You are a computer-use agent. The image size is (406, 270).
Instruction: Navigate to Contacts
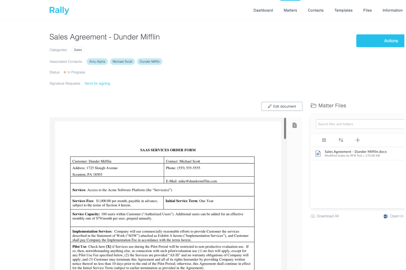(316, 10)
